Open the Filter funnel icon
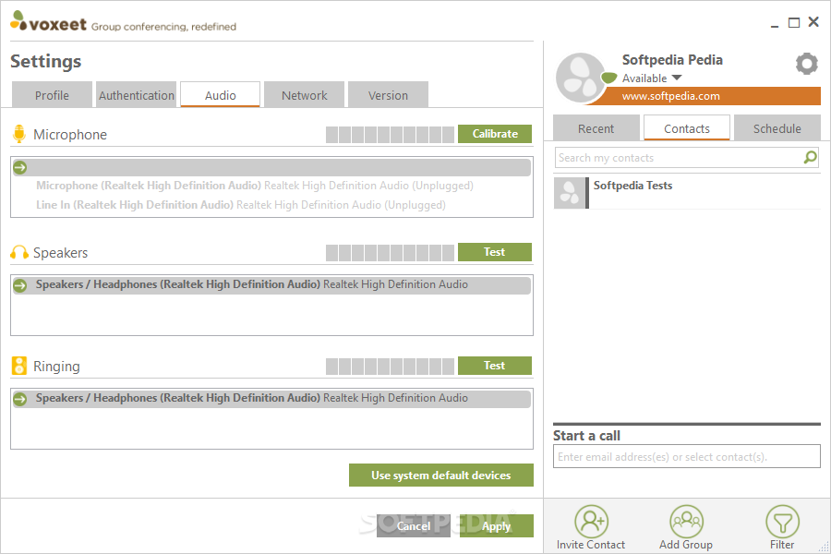The image size is (831, 554). tap(782, 521)
